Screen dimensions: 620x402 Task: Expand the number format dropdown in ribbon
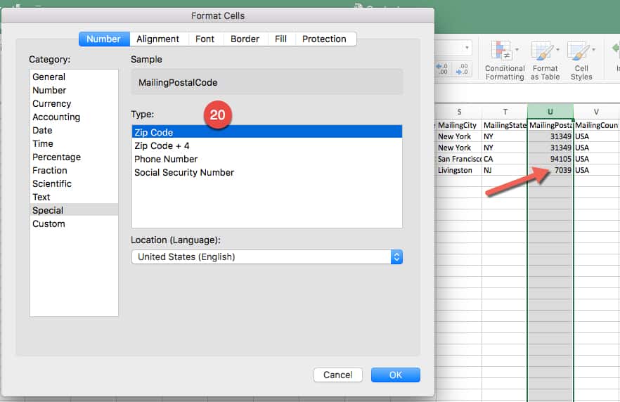tap(466, 48)
